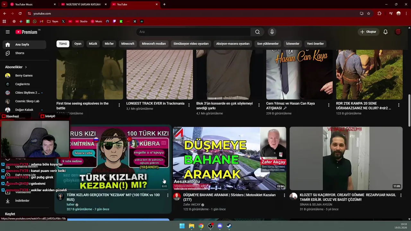Open İndirilenler downloads in the sidebar
Screen dimensions: 411x231
[x=24, y=201]
